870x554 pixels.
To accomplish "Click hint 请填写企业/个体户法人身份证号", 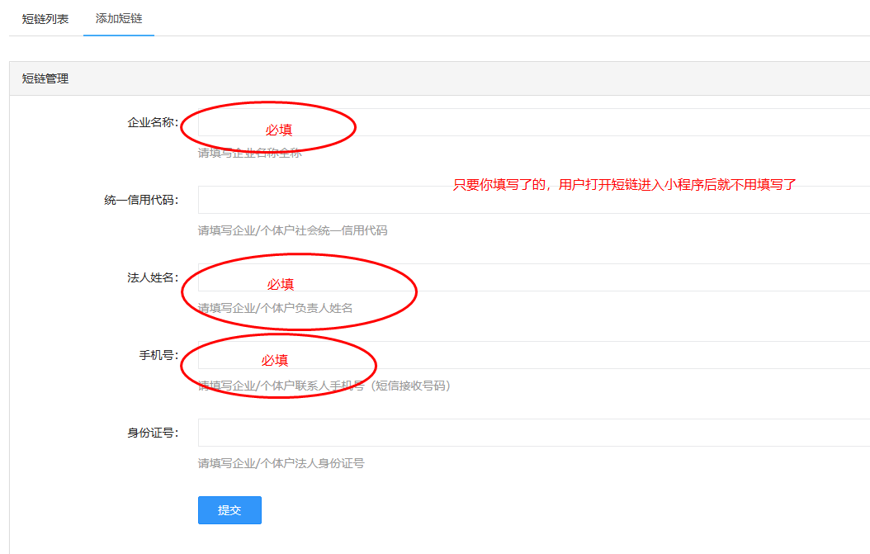I will point(281,463).
